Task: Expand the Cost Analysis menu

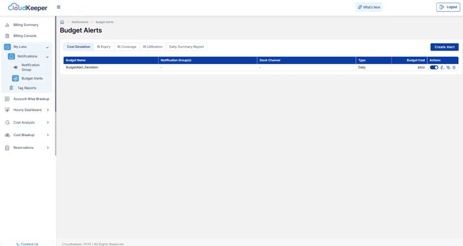Action: click(x=48, y=122)
